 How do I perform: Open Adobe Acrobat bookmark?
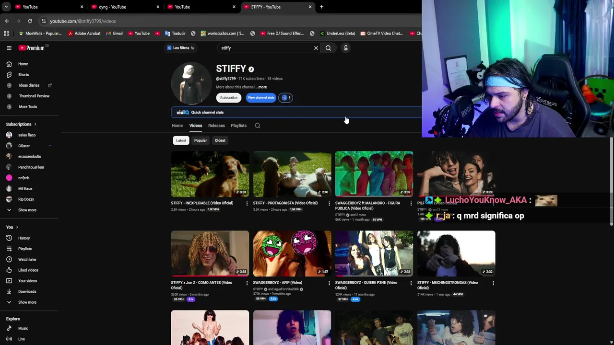point(84,34)
